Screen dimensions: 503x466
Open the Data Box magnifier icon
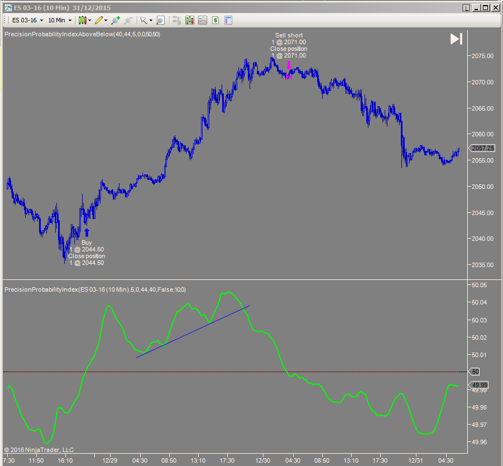click(x=160, y=20)
